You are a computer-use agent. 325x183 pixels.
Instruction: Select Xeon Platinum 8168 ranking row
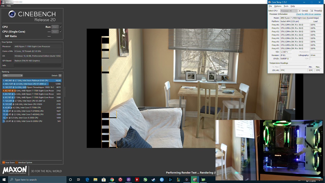click(32, 80)
